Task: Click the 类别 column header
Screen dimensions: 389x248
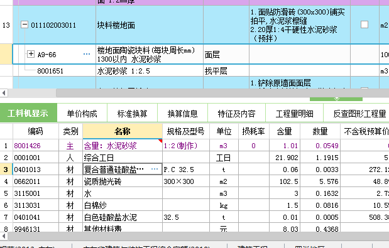Action: (71, 131)
